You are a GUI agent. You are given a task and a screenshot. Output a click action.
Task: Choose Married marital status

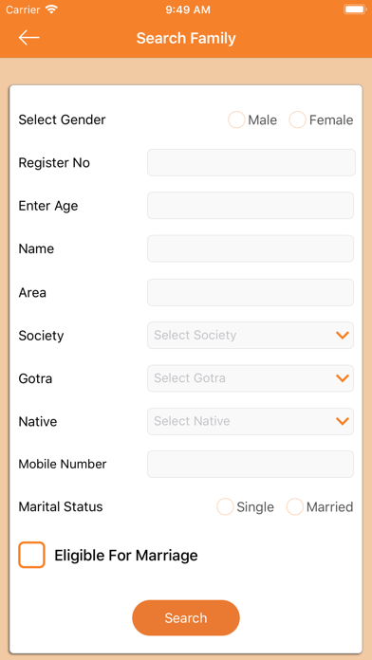pyautogui.click(x=295, y=506)
